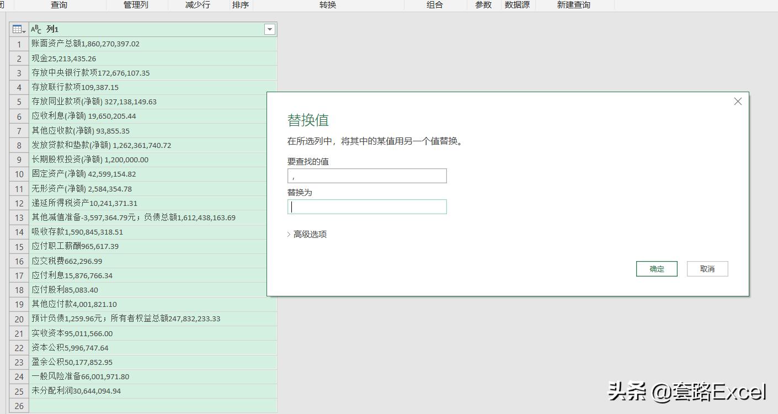Select the 排序 ribbon item
Image resolution: width=778 pixels, height=414 pixels.
point(240,6)
